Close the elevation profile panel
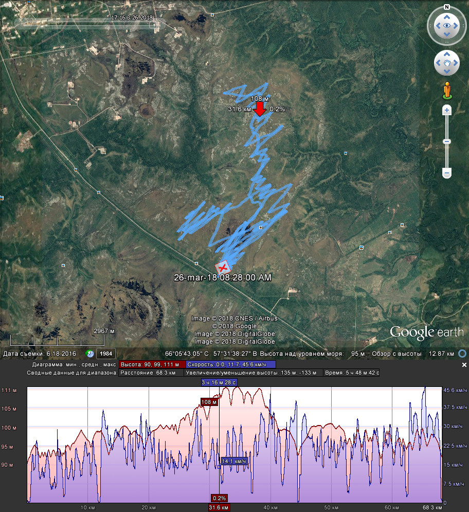469x512 pixels. [x=464, y=365]
